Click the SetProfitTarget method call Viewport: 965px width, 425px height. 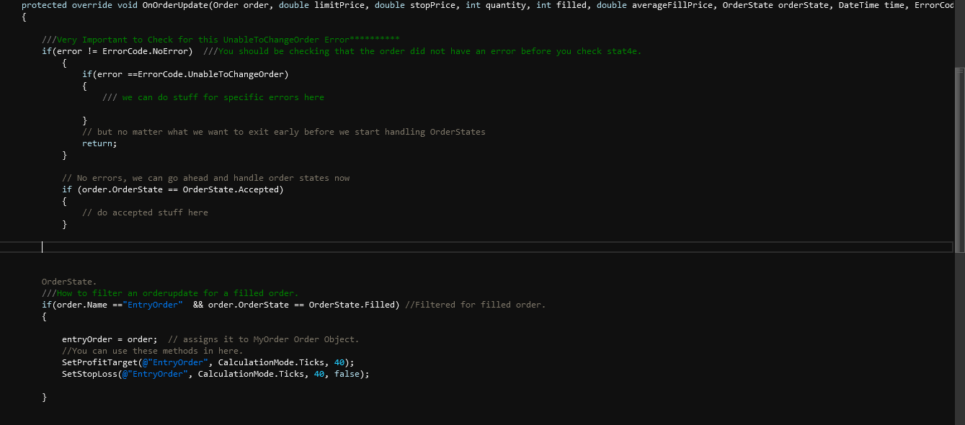[99, 362]
